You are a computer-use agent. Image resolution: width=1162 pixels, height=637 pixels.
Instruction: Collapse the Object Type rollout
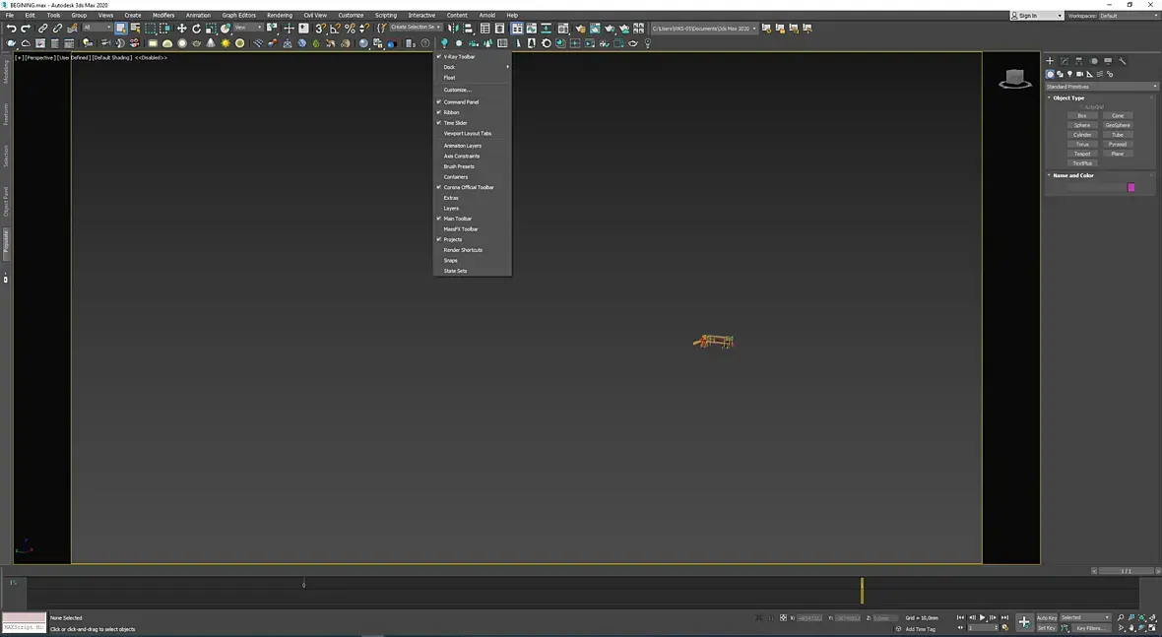(1068, 97)
